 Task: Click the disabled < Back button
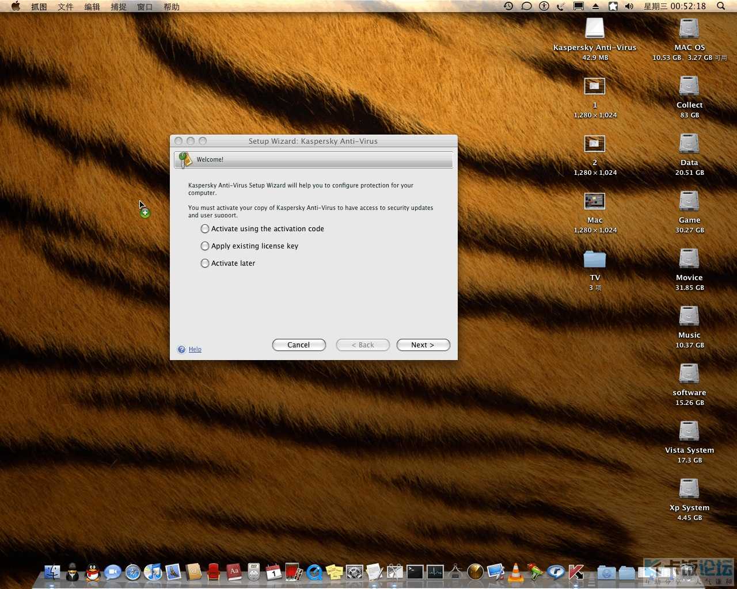pyautogui.click(x=363, y=345)
